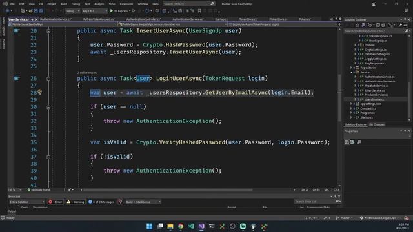413x232 pixels.
Task: Toggle the 1 Warning filter button
Action: coord(76,202)
